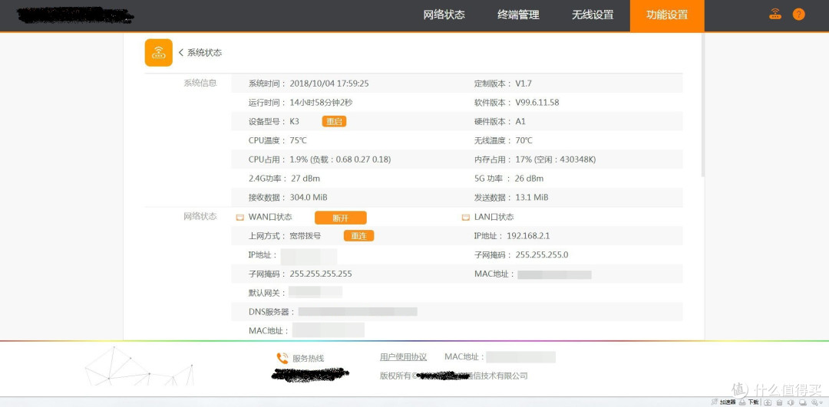Click the 网络状态 section label in content
Screen dimensions: 829x407
coord(200,216)
